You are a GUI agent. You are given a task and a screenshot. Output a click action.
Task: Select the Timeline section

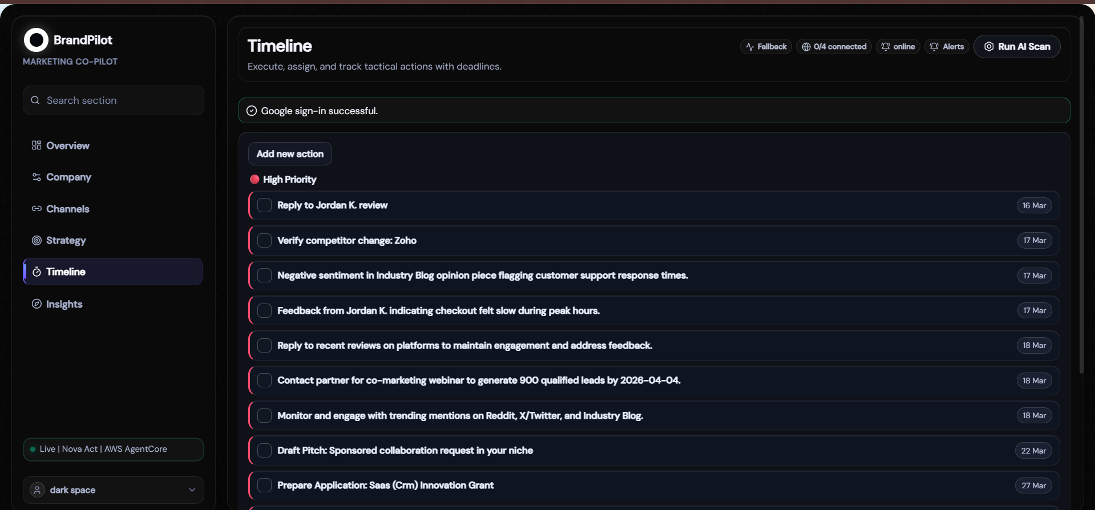point(113,272)
